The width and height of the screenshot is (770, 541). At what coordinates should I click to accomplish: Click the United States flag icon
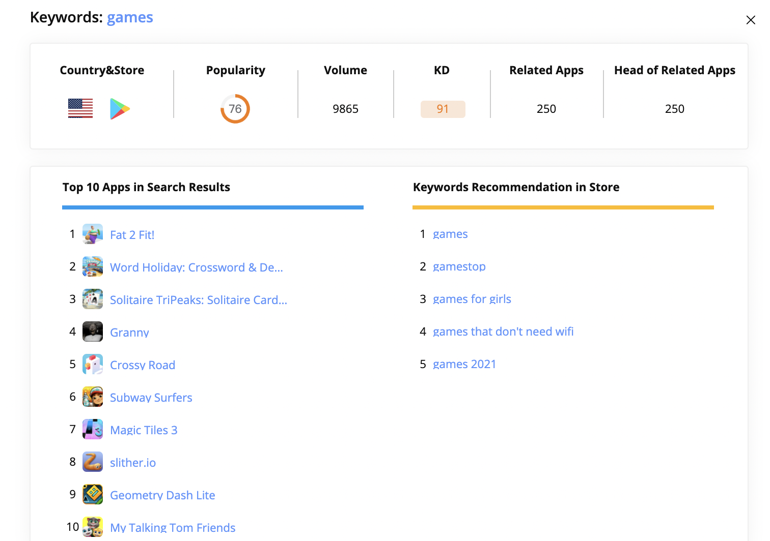pos(80,108)
